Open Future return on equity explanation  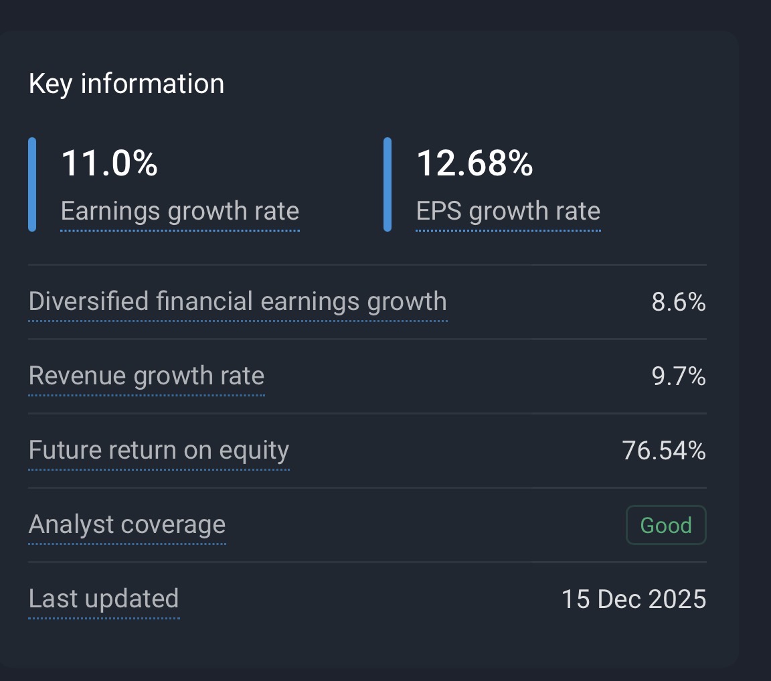click(159, 451)
